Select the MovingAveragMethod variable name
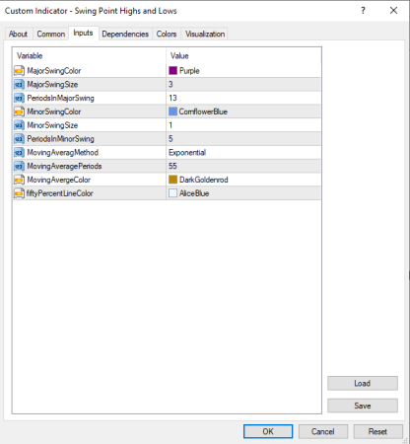This screenshot has width=410, height=444. point(63,153)
